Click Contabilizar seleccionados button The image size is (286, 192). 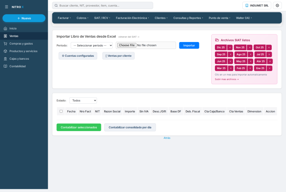coord(79,127)
